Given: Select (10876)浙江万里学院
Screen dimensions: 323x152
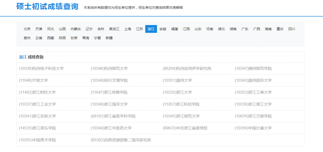Looking at the screenshot, I should click(253, 116).
